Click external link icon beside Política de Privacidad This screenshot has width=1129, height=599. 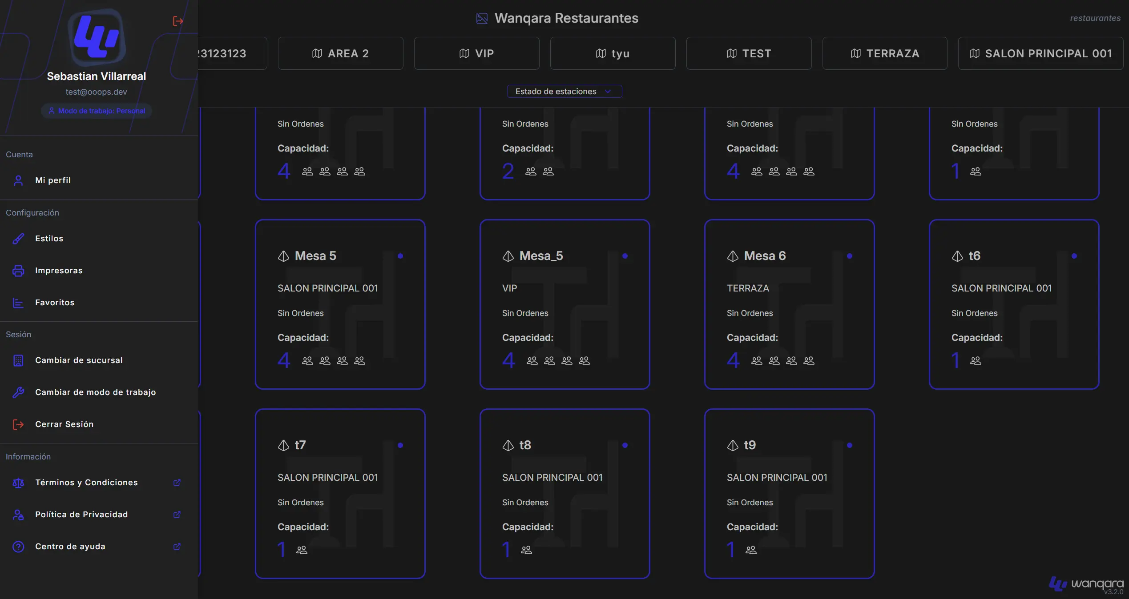(177, 515)
